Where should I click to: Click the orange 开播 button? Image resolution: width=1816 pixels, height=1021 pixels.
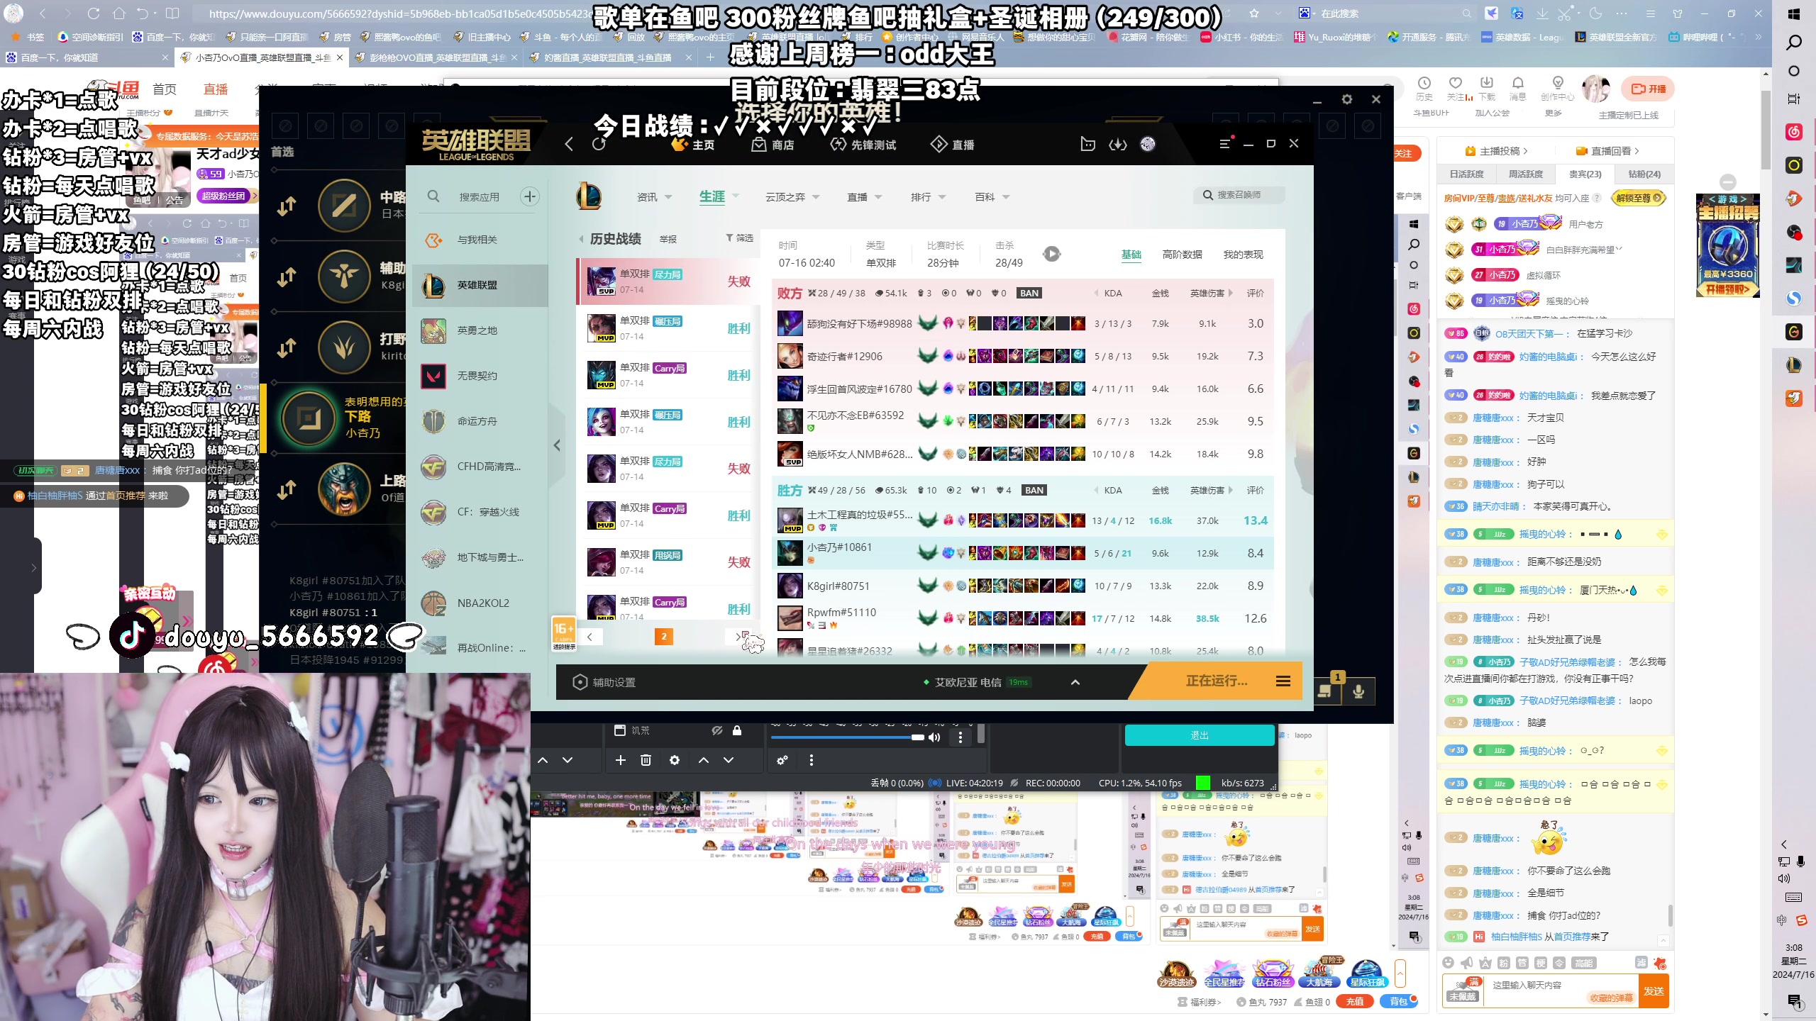pos(1648,89)
